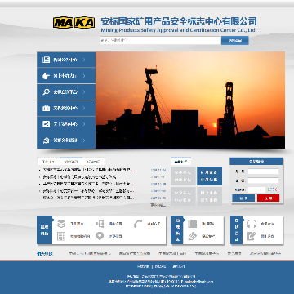The height and width of the screenshot is (294, 294).
Task: Open the magnifier search icon in sidebar
Action: pyautogui.click(x=46, y=92)
